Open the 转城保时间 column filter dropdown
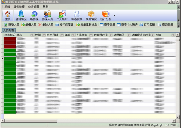The image size is (181, 128). [111, 35]
